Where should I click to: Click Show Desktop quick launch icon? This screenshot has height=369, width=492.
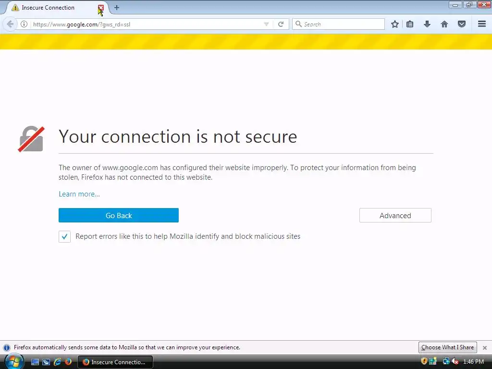pos(35,362)
